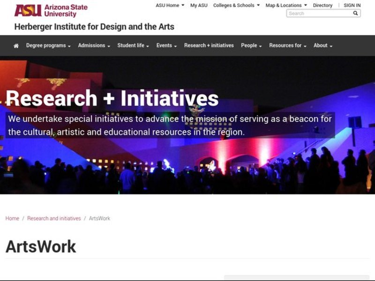Expand the ASU Home top menu
The width and height of the screenshot is (375, 281).
[x=170, y=6]
